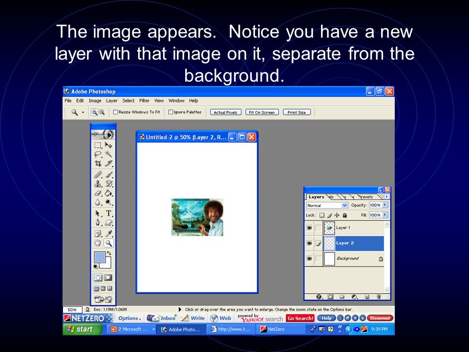Select the Clone Stamp tool

[x=98, y=184]
